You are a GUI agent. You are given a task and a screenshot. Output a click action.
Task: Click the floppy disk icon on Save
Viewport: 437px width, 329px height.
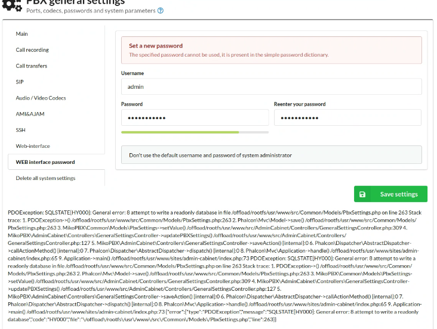click(362, 194)
